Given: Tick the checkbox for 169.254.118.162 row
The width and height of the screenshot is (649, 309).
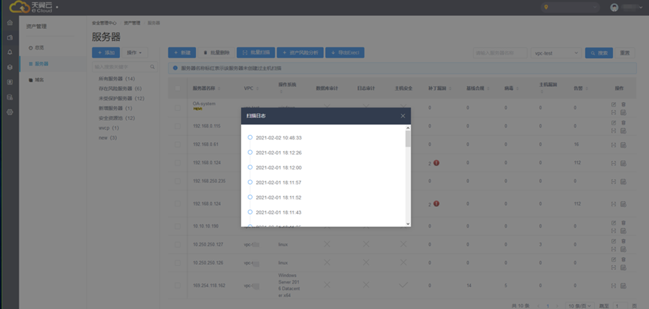Looking at the screenshot, I should pyautogui.click(x=178, y=285).
